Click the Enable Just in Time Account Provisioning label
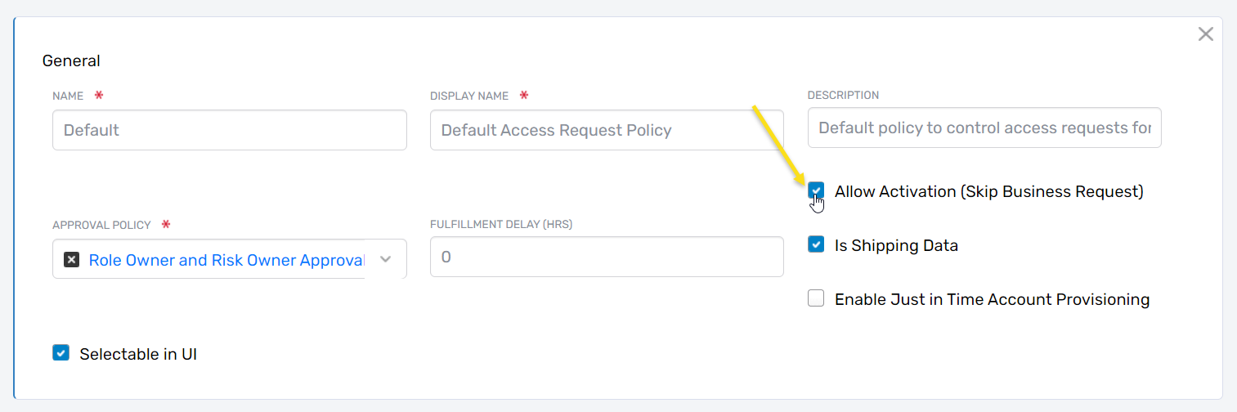1237x412 pixels. [992, 299]
